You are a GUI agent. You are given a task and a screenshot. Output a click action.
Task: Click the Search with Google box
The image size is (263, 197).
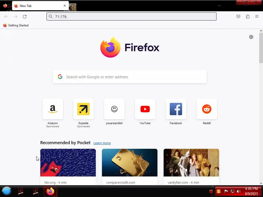pyautogui.click(x=130, y=77)
